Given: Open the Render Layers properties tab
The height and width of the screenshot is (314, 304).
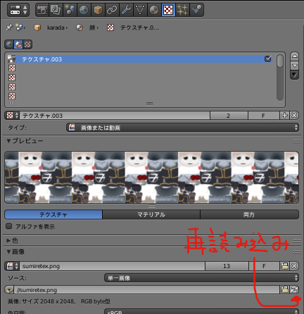Looking at the screenshot, I should (x=56, y=10).
